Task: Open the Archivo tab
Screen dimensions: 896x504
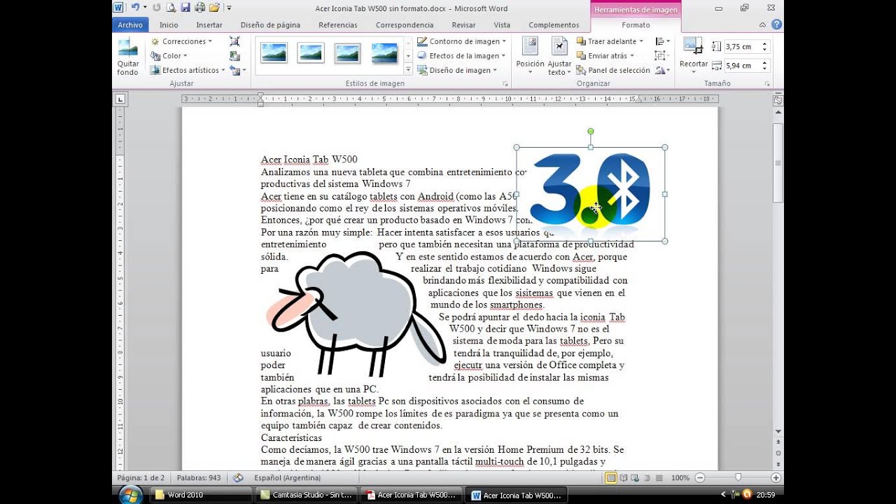Action: (x=130, y=25)
